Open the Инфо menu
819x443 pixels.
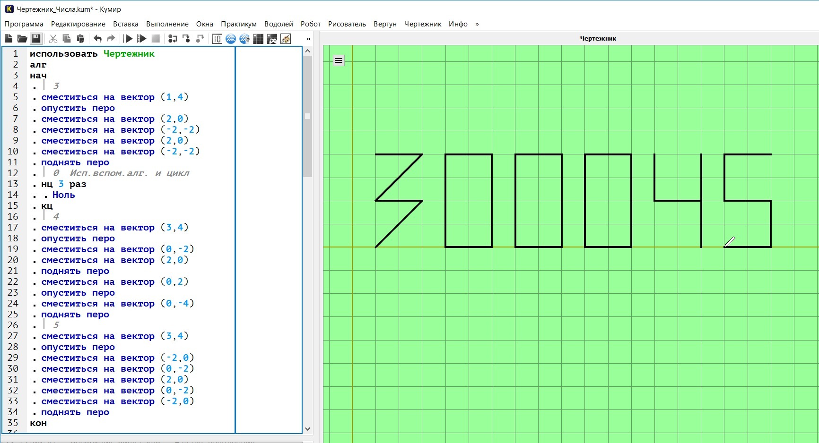click(x=458, y=24)
